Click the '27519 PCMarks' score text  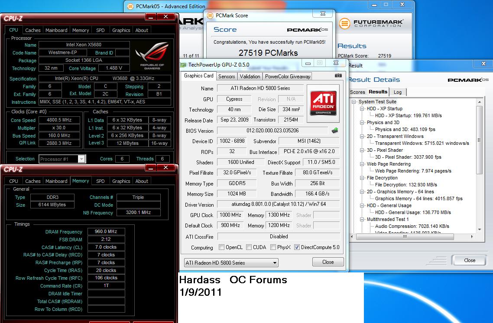(268, 53)
